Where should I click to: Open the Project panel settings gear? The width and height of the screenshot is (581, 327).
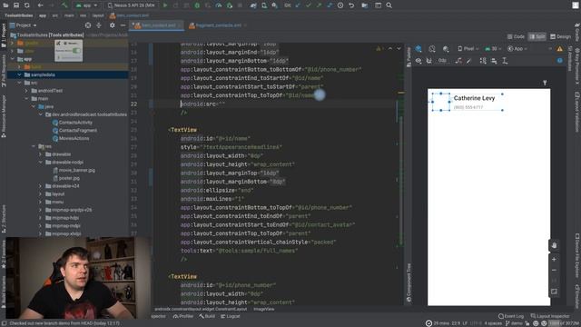[113, 25]
